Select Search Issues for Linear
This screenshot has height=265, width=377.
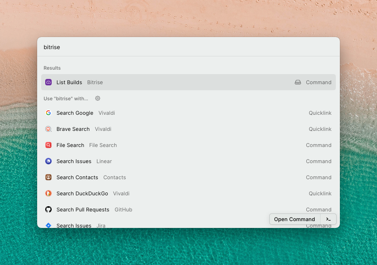click(x=188, y=161)
